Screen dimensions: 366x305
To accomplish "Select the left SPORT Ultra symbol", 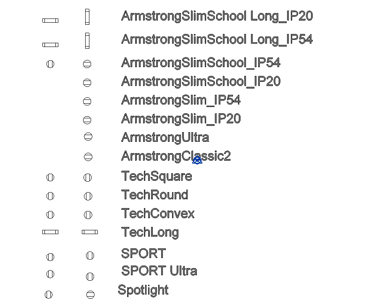I will click(50, 274).
